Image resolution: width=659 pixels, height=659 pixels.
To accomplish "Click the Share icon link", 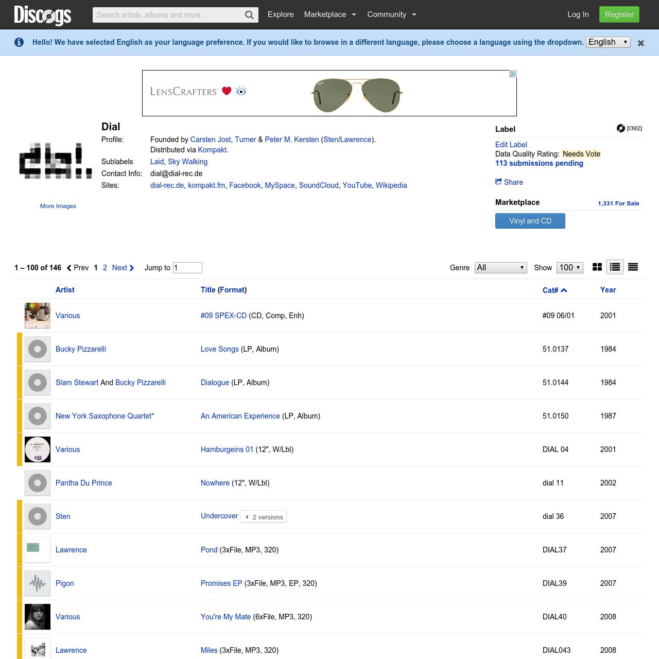I will tap(509, 182).
